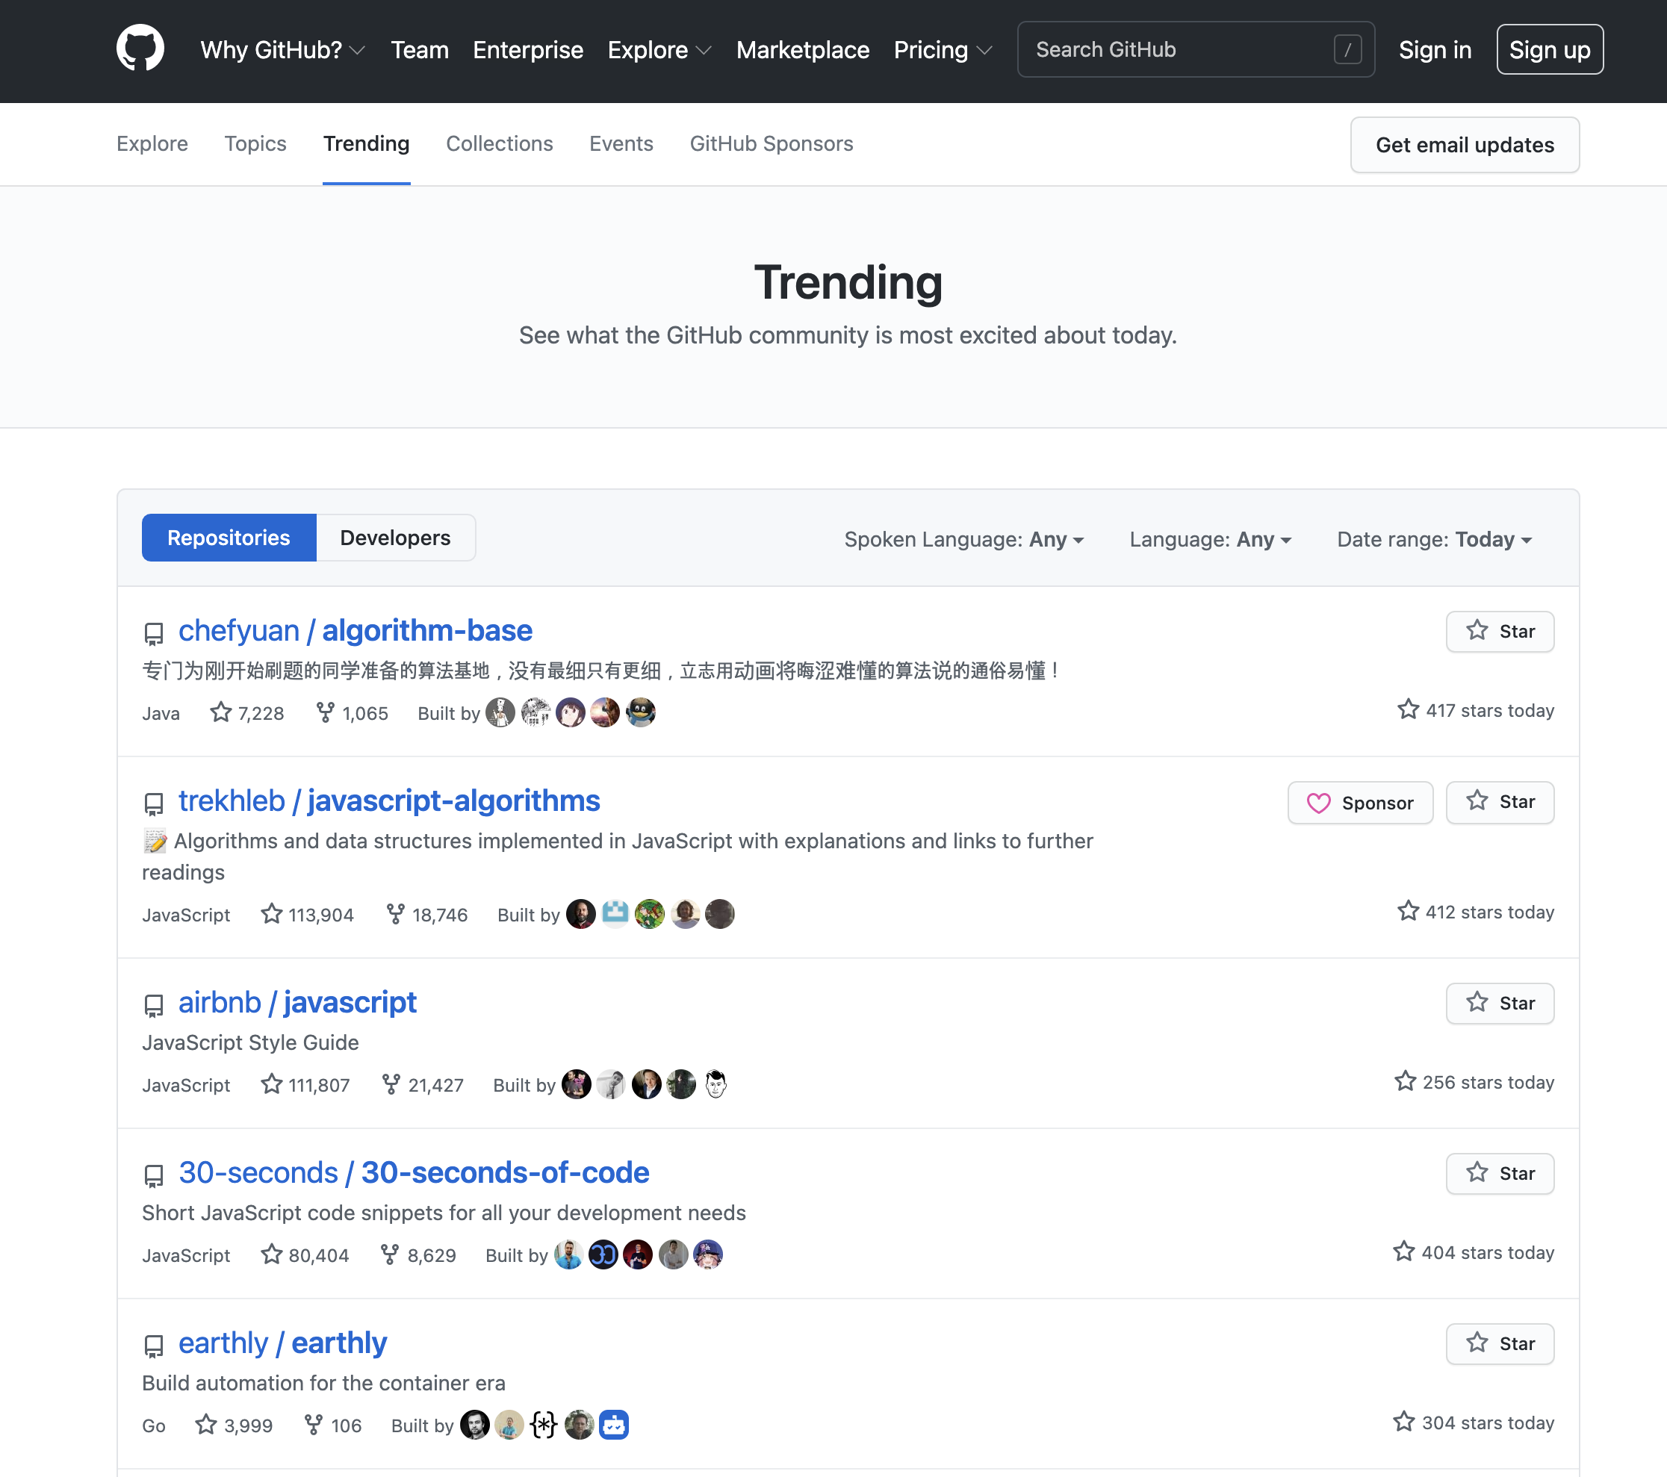Open the Date range Today dropdown

pos(1434,539)
